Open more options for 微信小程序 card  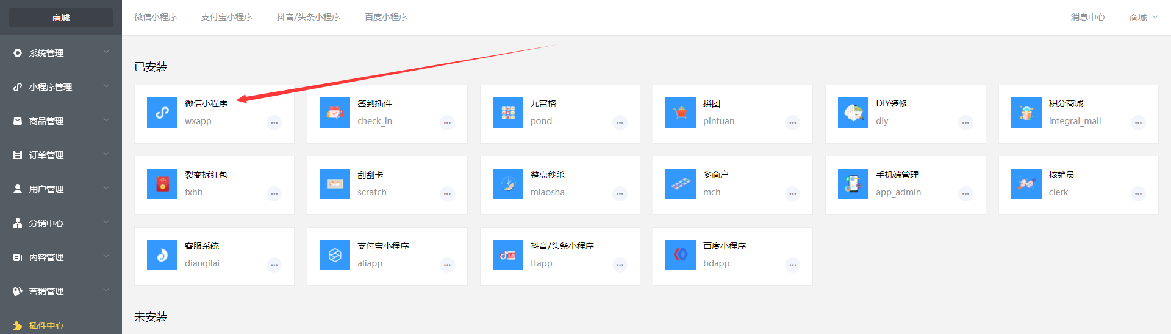tap(274, 122)
